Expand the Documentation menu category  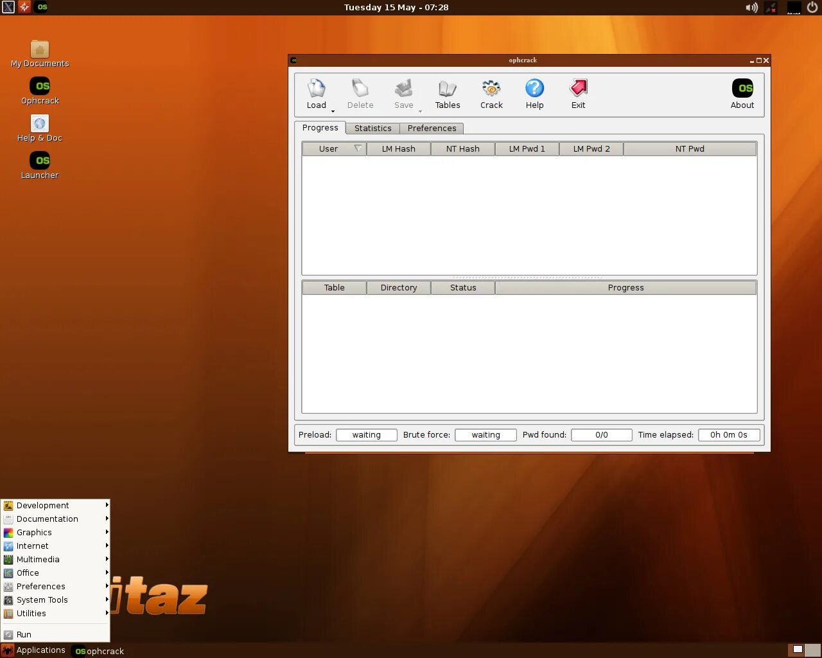pos(55,519)
